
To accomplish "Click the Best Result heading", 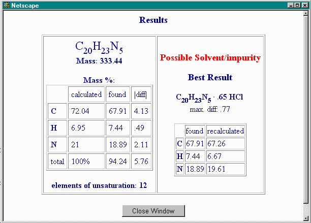I will coord(210,77).
